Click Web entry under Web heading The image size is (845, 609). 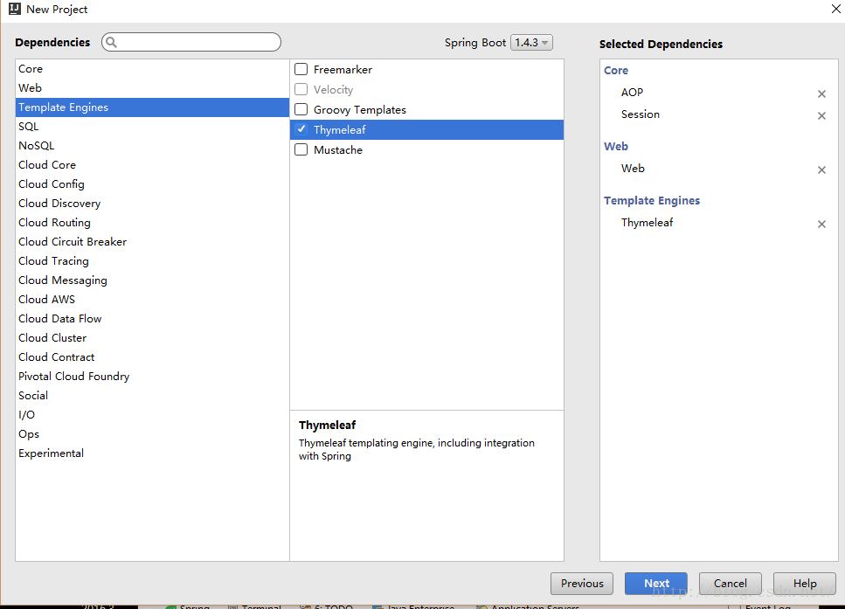(x=633, y=168)
